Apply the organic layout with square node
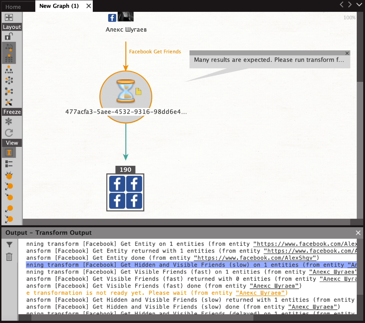This screenshot has height=323, width=365. (x=9, y=91)
